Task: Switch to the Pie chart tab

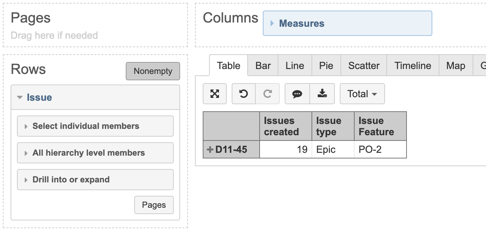Action: click(x=326, y=66)
